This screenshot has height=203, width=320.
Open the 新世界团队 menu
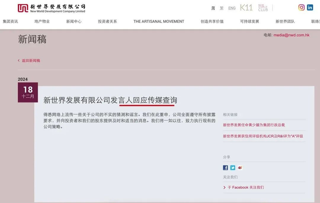pos(285,21)
